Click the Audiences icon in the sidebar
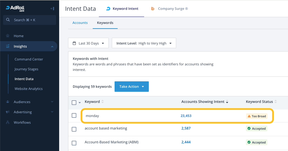This screenshot has height=151, width=288. (8, 102)
